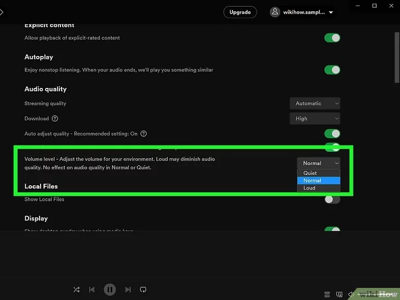Pause the current song
This screenshot has height=300, width=400.
[x=110, y=290]
